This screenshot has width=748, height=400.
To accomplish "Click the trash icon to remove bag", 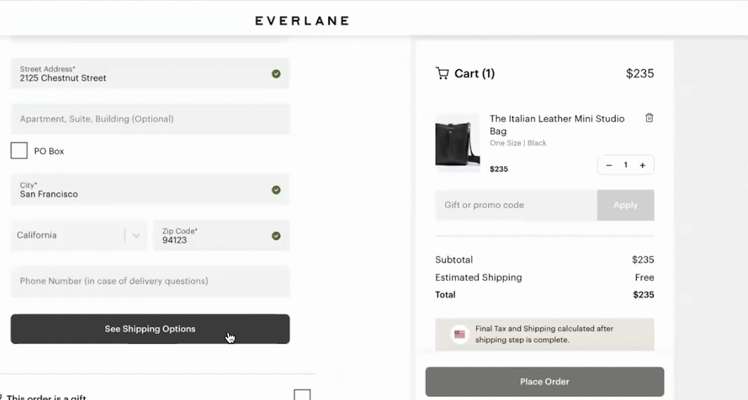I will tap(649, 118).
